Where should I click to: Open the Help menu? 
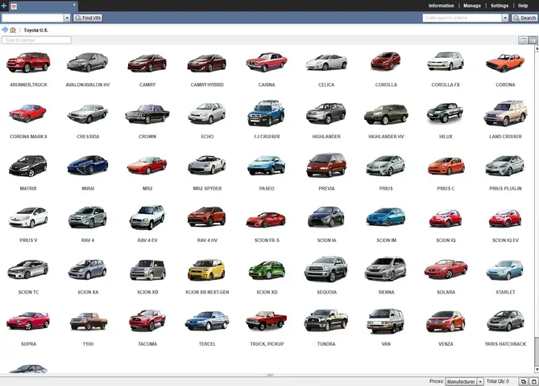523,6
